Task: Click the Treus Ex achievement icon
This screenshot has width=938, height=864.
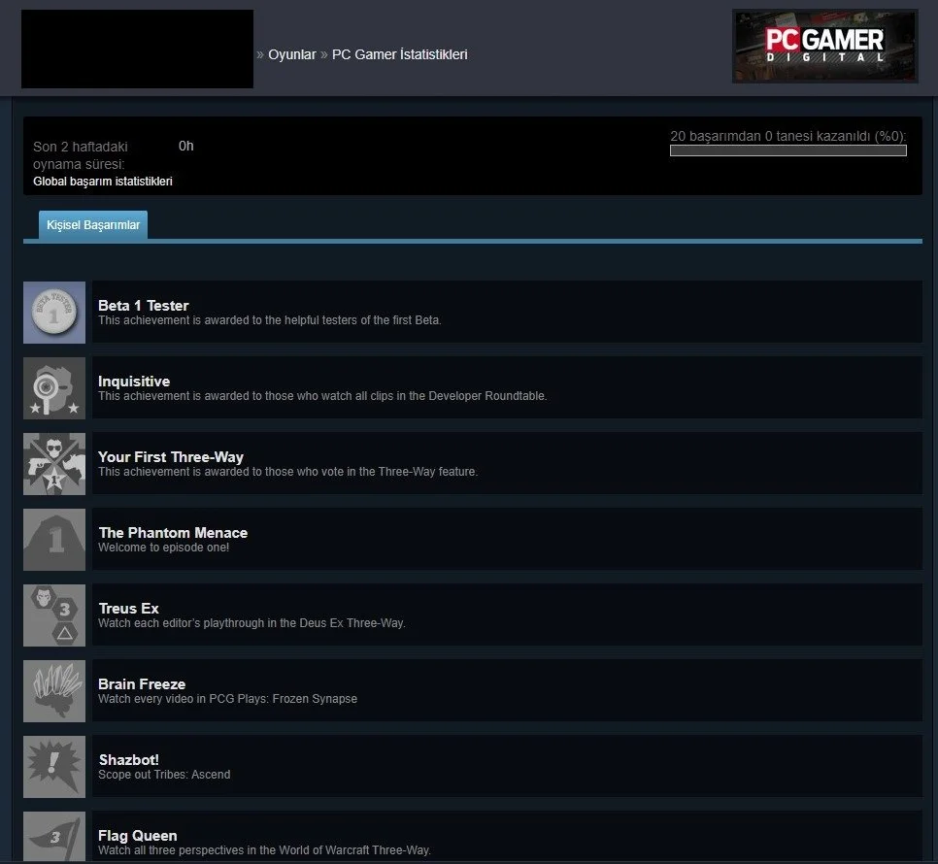Action: pos(54,615)
